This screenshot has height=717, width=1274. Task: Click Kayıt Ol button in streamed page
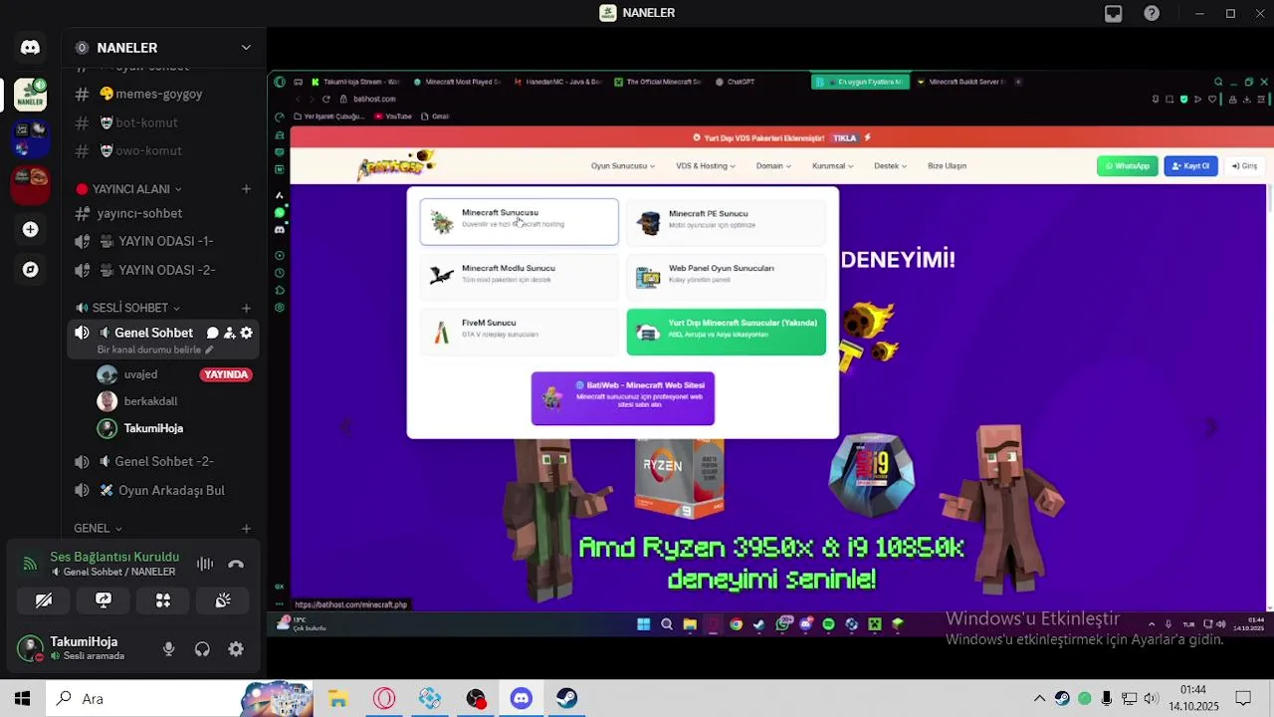tap(1190, 166)
